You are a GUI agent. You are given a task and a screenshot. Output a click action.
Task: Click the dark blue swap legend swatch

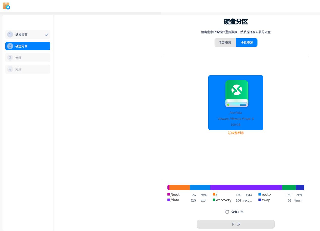click(260, 200)
